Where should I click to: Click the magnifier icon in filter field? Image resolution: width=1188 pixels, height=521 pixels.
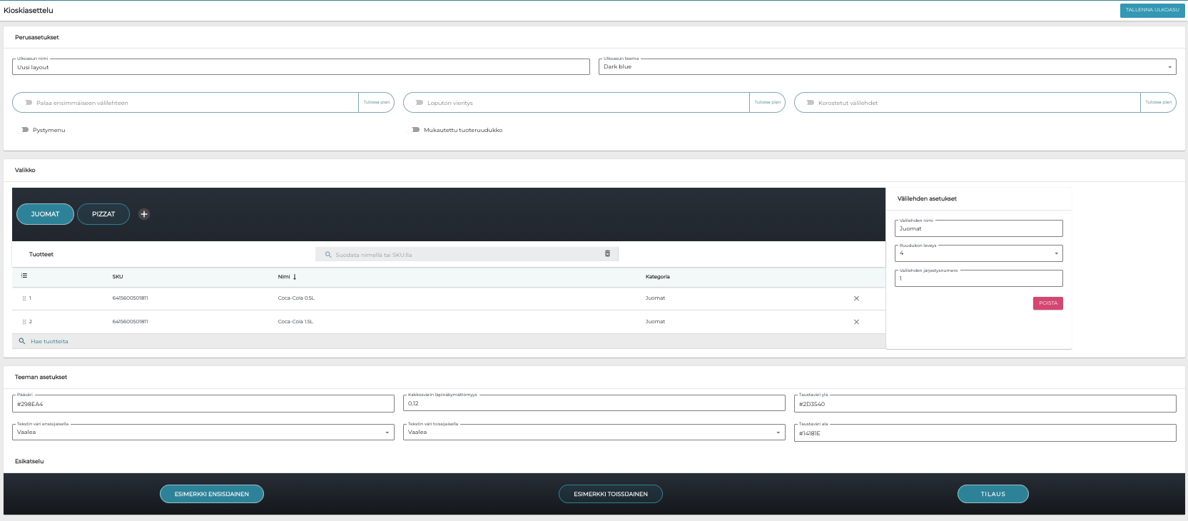pyautogui.click(x=328, y=255)
